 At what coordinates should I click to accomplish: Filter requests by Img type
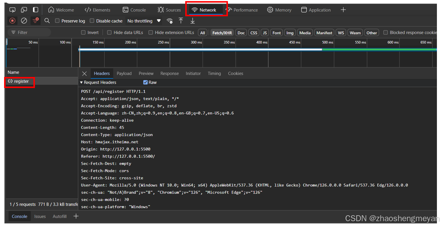290,33
